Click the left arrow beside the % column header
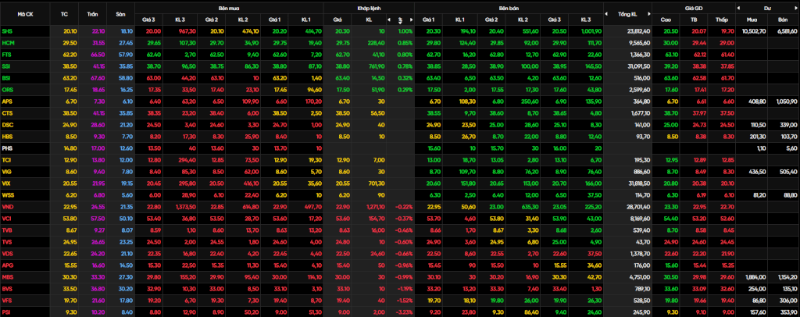Viewport: 800px width, 317px height. click(x=389, y=20)
